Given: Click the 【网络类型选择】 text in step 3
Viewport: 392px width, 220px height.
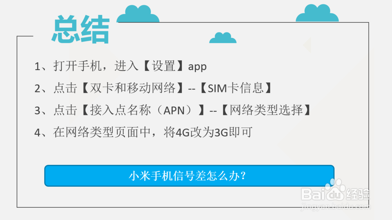Looking at the screenshot, I should (267, 110).
